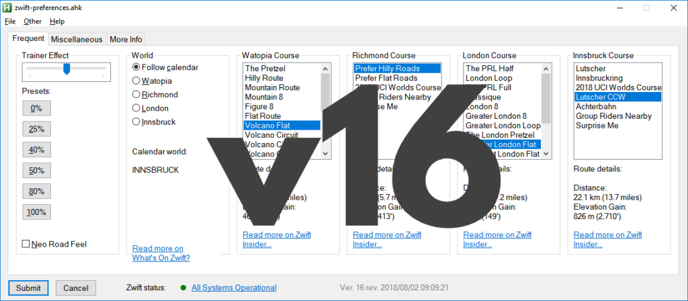Screen dimensions: 688x301
Task: Open the File menu
Action: [9, 21]
